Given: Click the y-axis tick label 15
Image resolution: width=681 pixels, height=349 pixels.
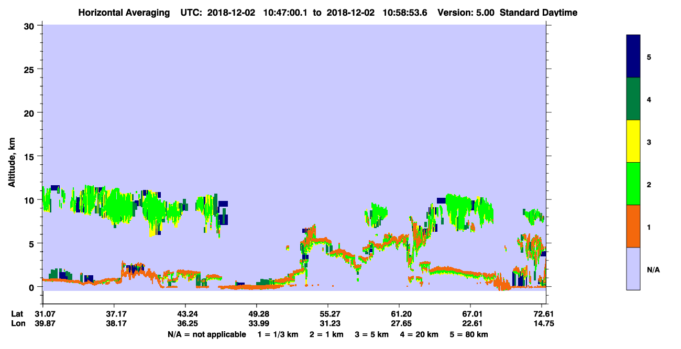Looking at the screenshot, I should click(29, 156).
